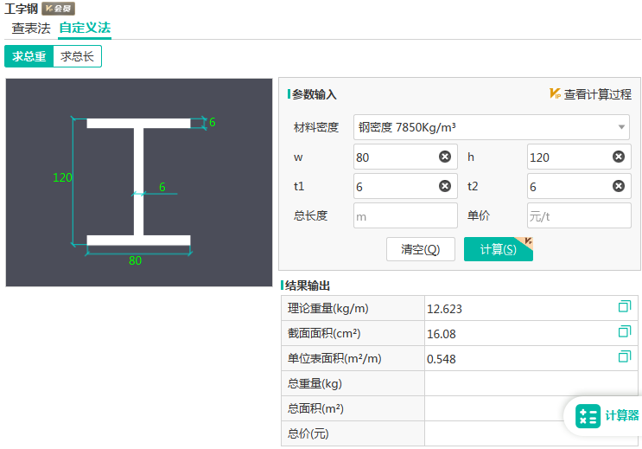Open the 材料密度 dropdown
This screenshot has width=642, height=449.
[491, 127]
